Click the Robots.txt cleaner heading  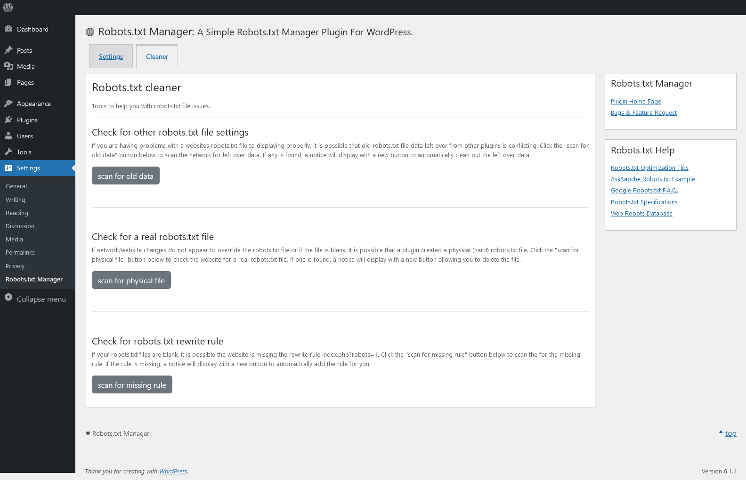click(x=137, y=88)
